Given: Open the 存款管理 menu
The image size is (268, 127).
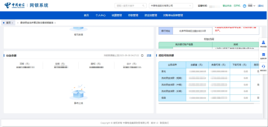Looking at the screenshot, I should [x=133, y=15].
